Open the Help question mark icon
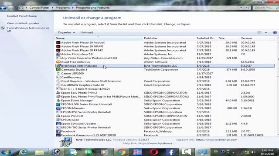This screenshot has width=279, height=156. click(275, 32)
